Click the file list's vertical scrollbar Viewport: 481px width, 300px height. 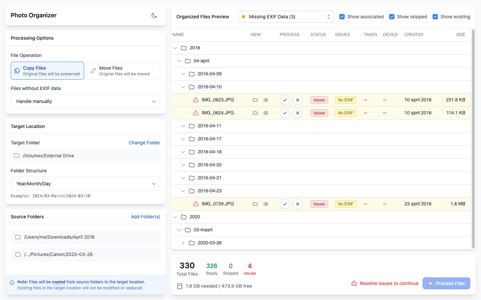473,139
